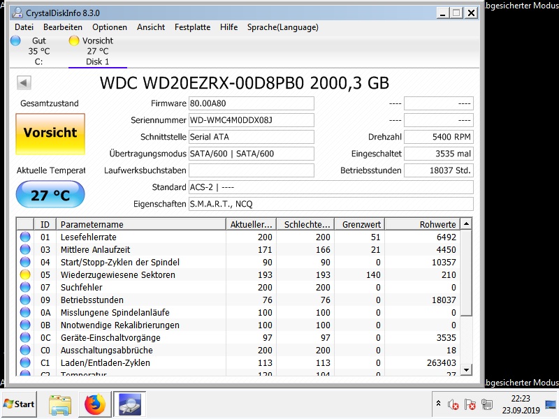
Task: Open Windows Explorer from the taskbar
Action: pos(60,405)
